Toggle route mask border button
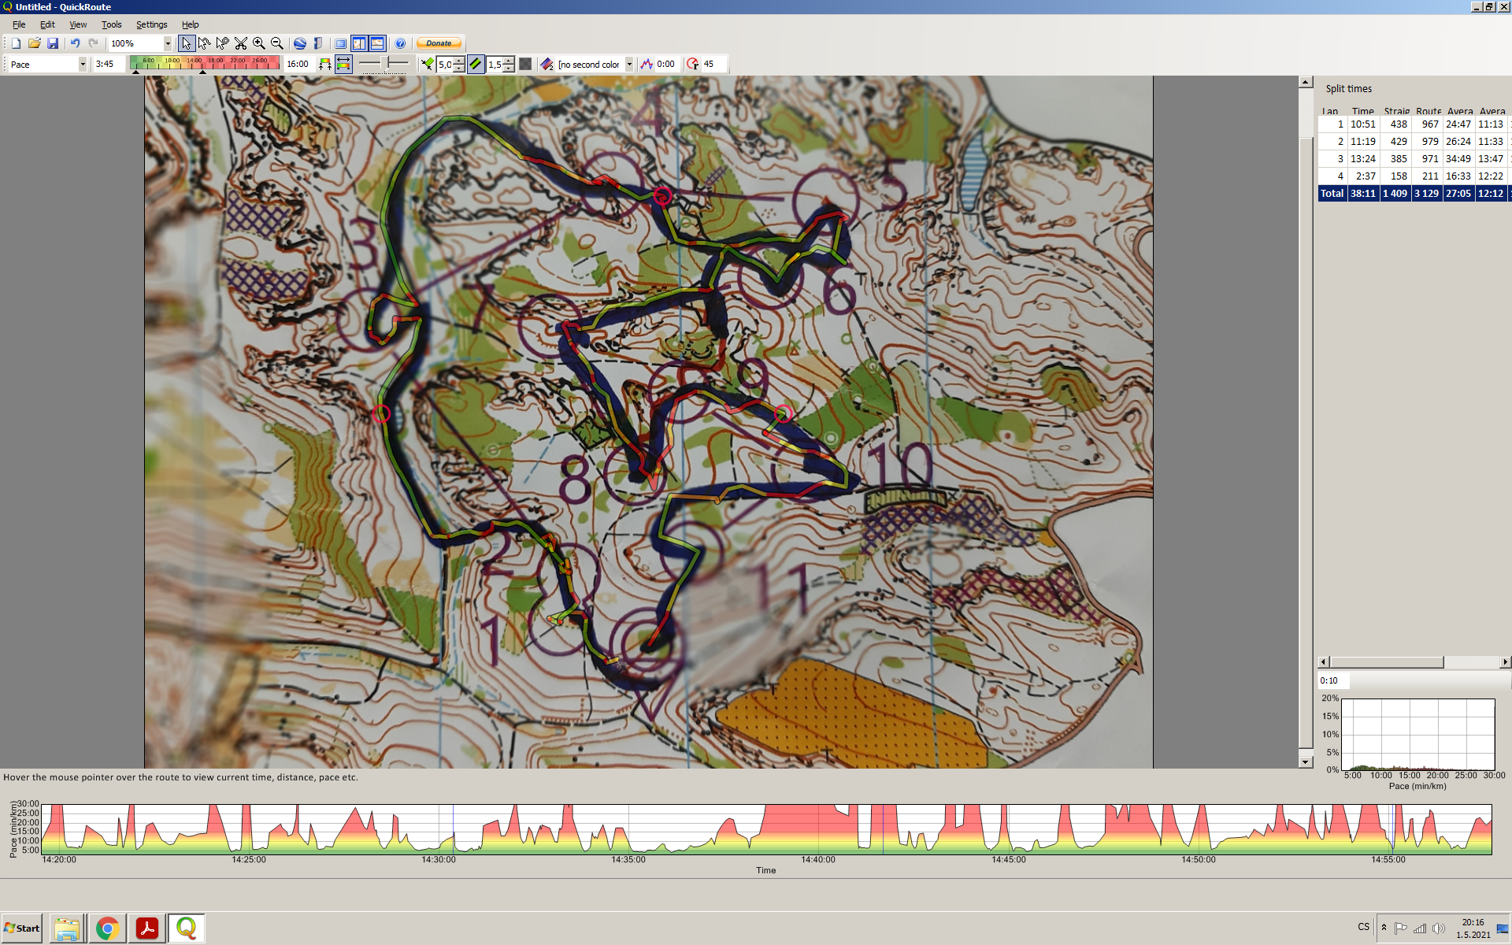 click(476, 65)
